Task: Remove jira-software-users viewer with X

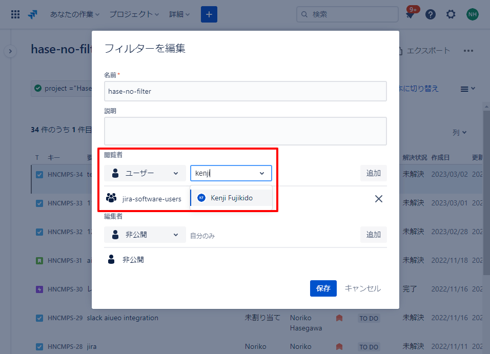Action: coord(378,199)
